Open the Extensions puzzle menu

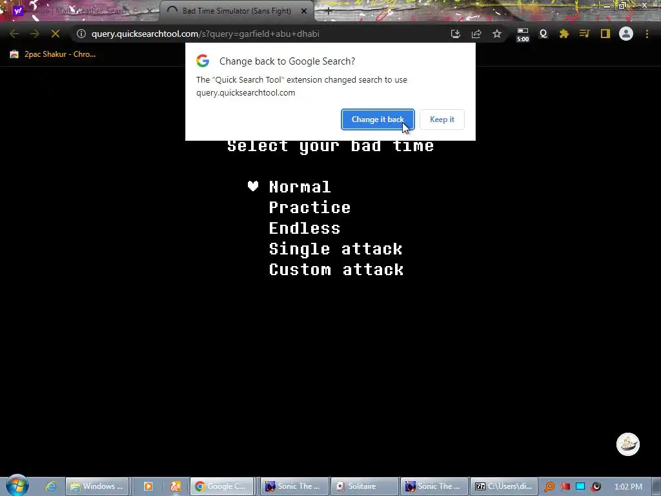pyautogui.click(x=564, y=34)
